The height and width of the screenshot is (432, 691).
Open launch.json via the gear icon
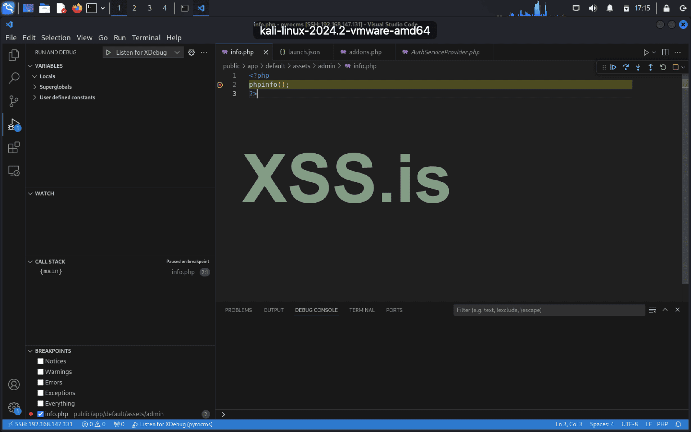tap(191, 52)
